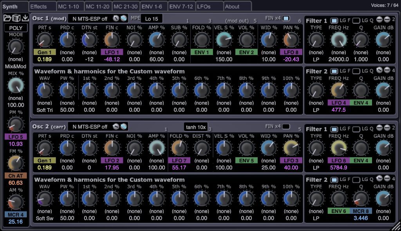This screenshot has height=231, width=401.
Task: Switch to the MC 1-10 tab
Action: click(70, 7)
